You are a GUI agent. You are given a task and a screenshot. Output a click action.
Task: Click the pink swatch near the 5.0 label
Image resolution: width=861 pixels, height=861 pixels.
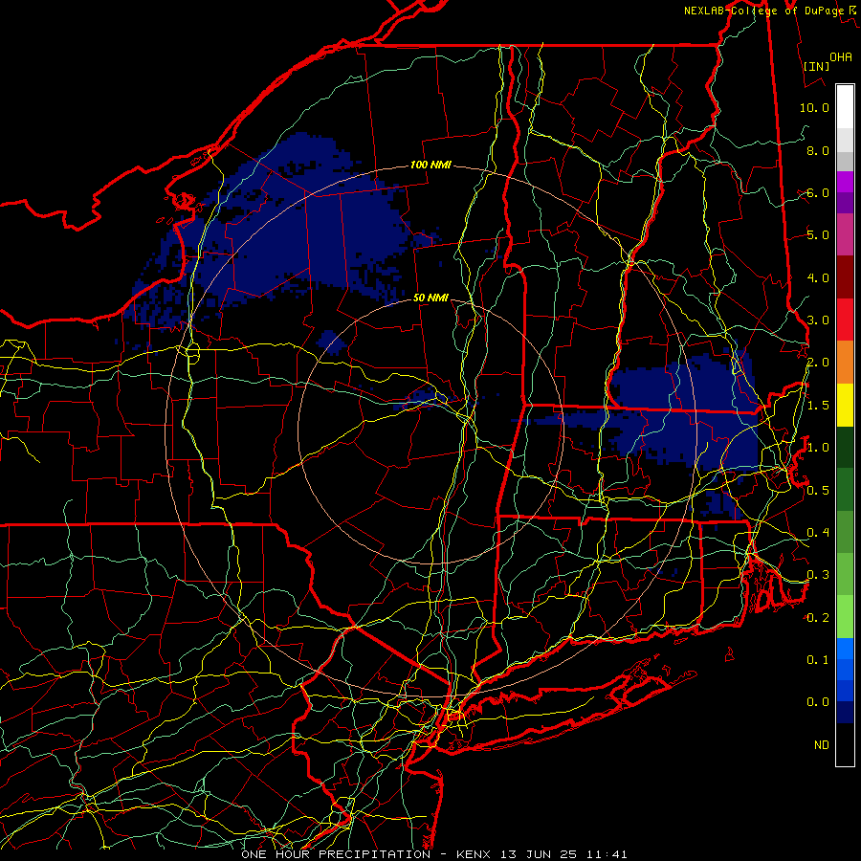click(x=845, y=234)
